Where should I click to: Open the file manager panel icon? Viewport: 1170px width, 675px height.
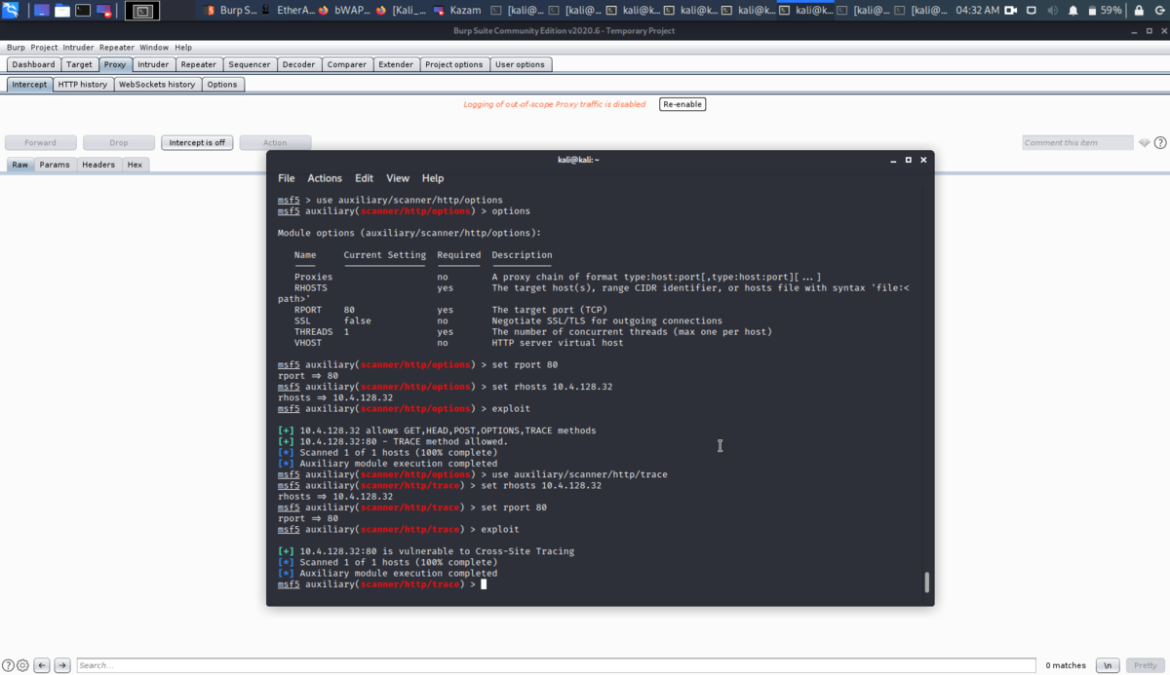(62, 11)
